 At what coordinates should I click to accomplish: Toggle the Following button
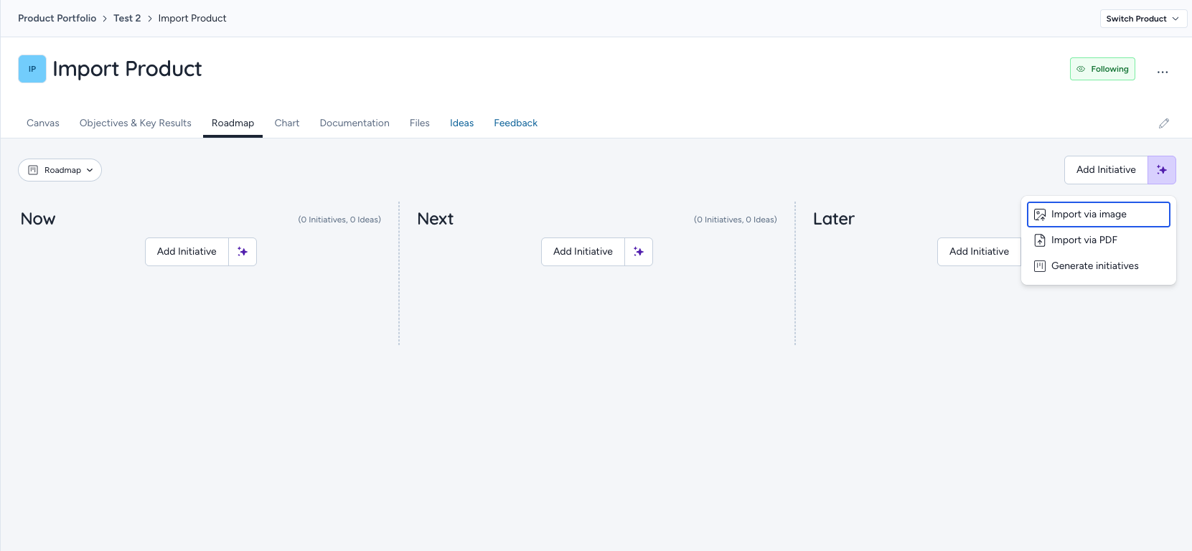tap(1102, 69)
